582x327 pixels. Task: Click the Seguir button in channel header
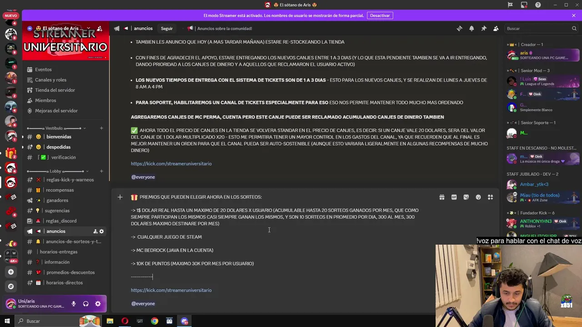[x=167, y=28]
